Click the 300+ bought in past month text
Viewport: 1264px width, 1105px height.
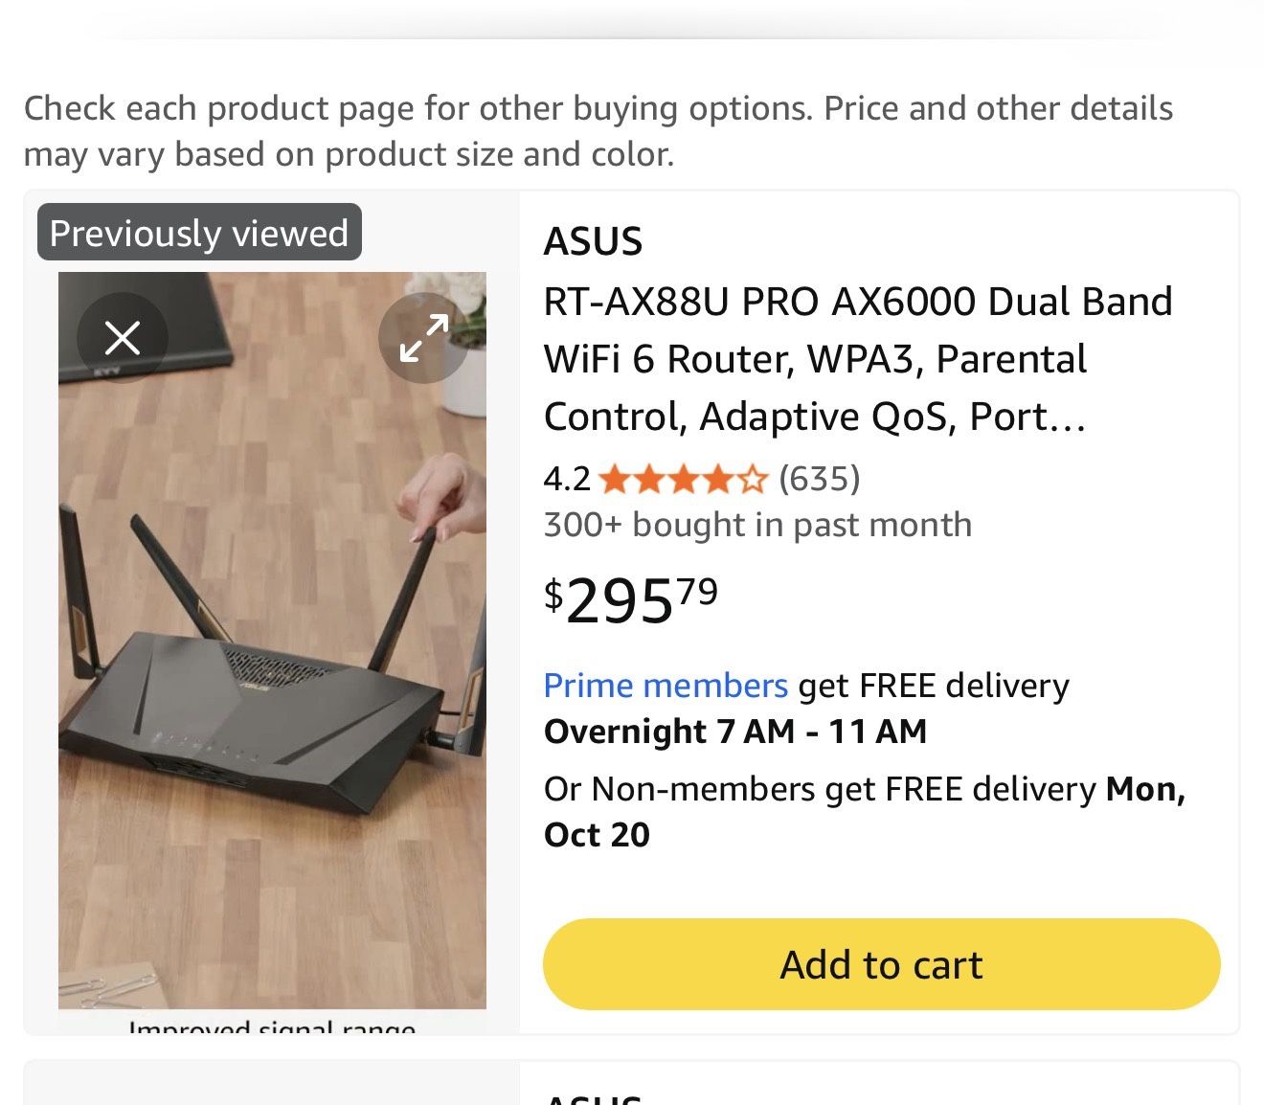click(x=757, y=524)
